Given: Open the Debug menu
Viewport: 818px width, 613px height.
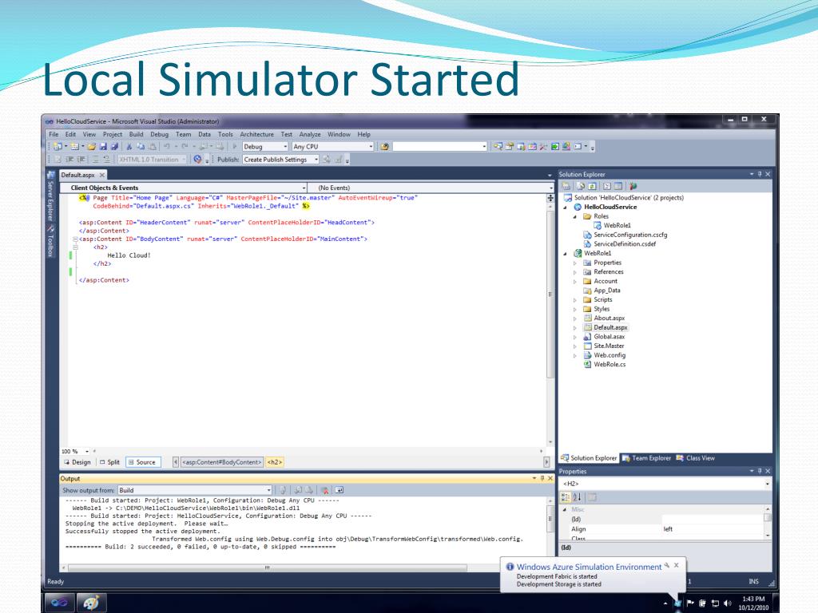Looking at the screenshot, I should coord(159,134).
